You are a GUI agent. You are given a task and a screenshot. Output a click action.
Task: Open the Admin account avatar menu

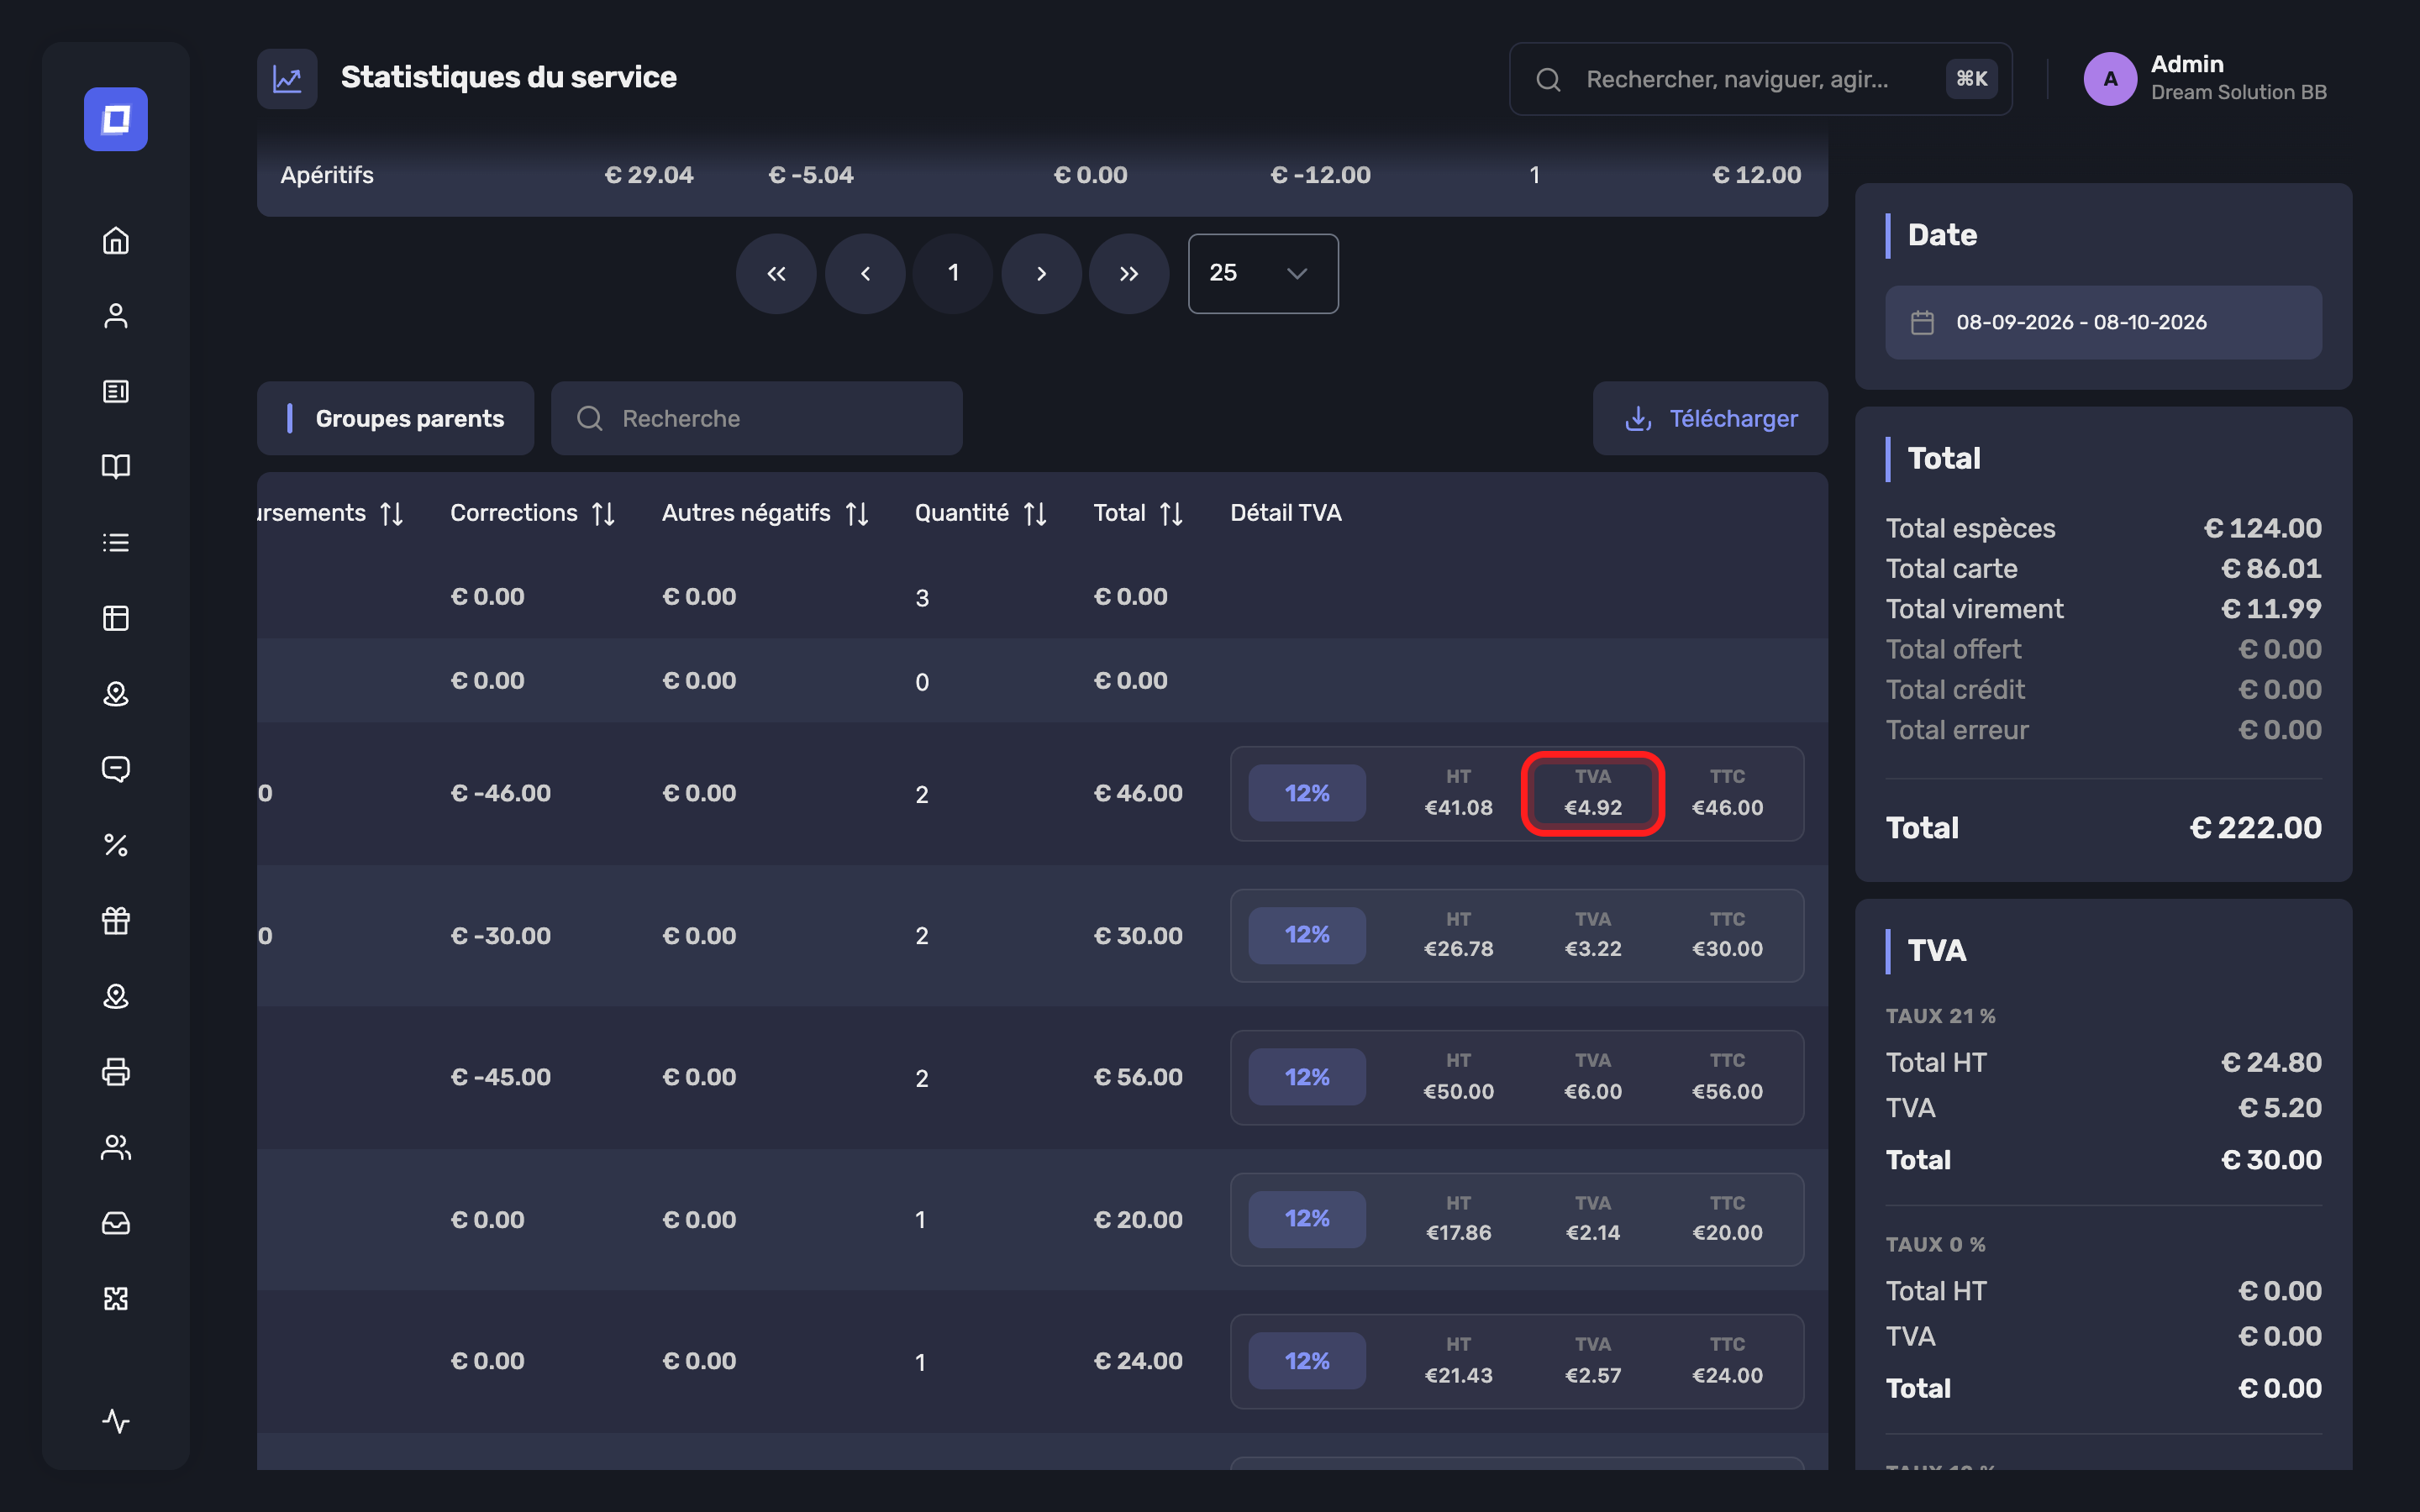[x=2110, y=79]
